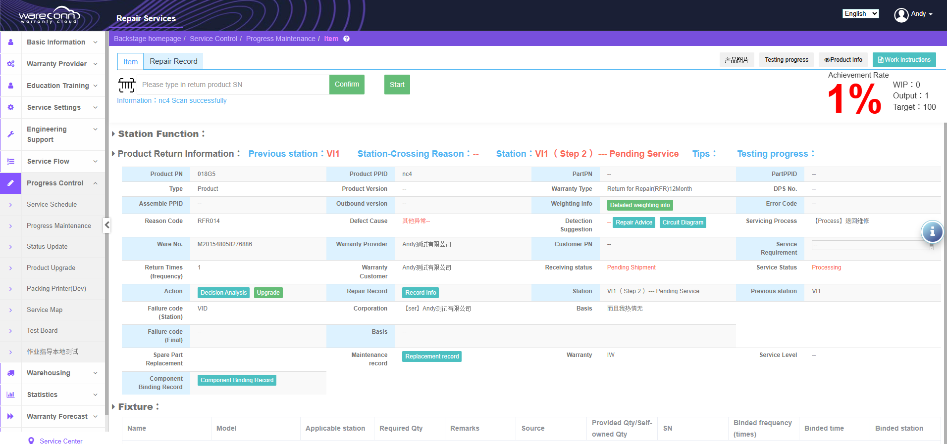This screenshot has height=444, width=947.
Task: Click arrow icon beside Status Update
Action: coord(10,247)
